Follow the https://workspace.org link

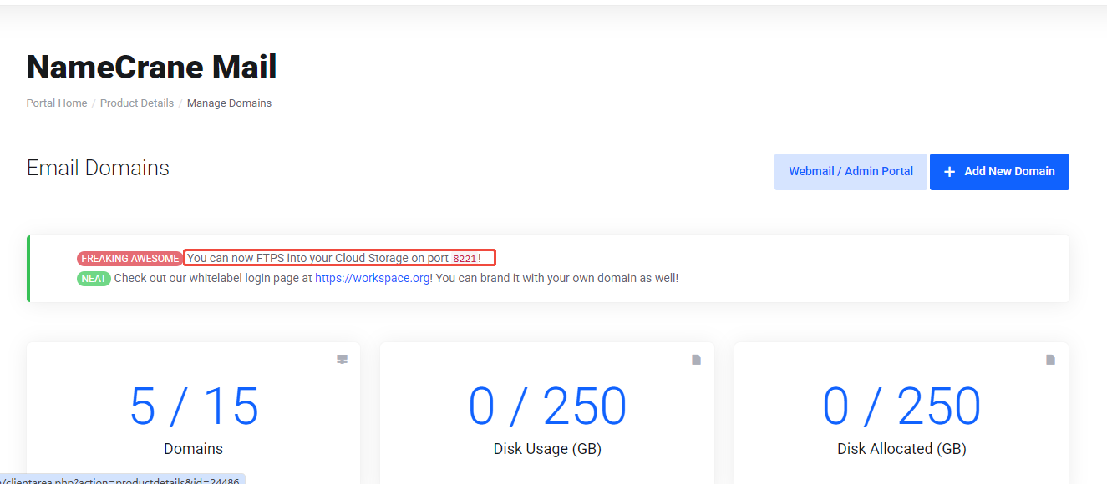373,278
